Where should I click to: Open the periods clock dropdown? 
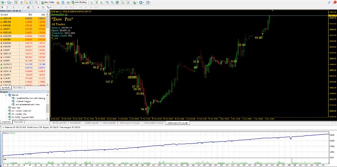click(x=141, y=2)
